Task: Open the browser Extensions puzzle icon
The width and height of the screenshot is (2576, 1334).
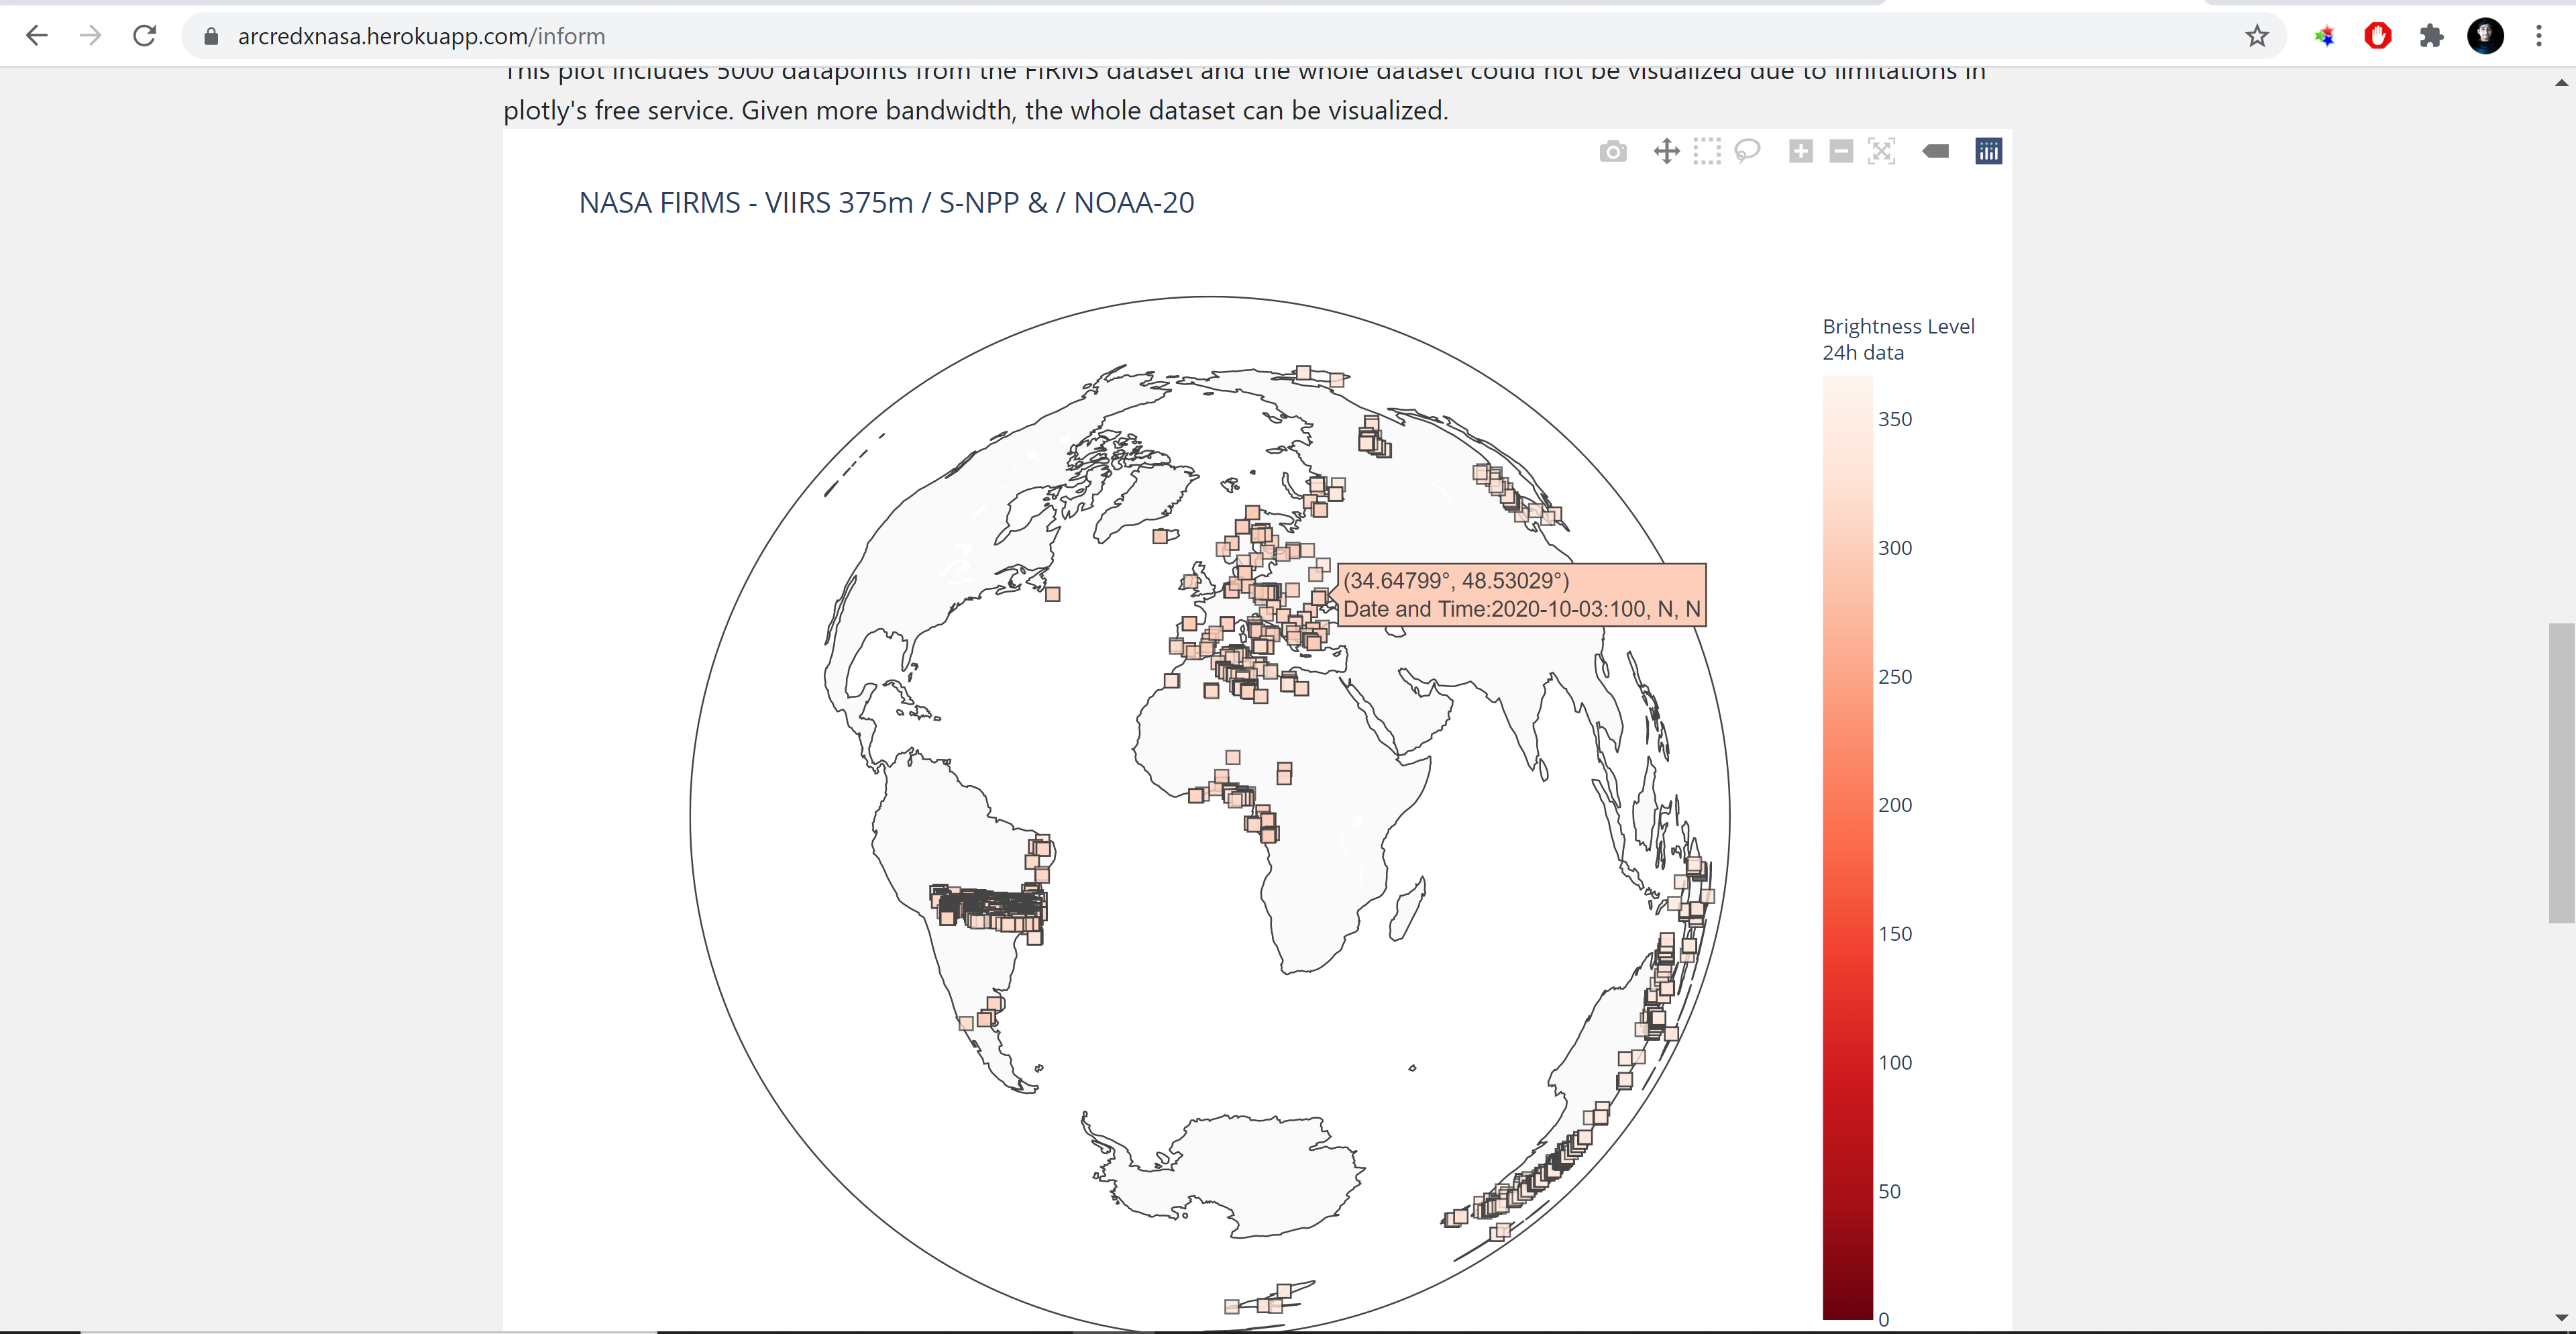Action: (2431, 37)
